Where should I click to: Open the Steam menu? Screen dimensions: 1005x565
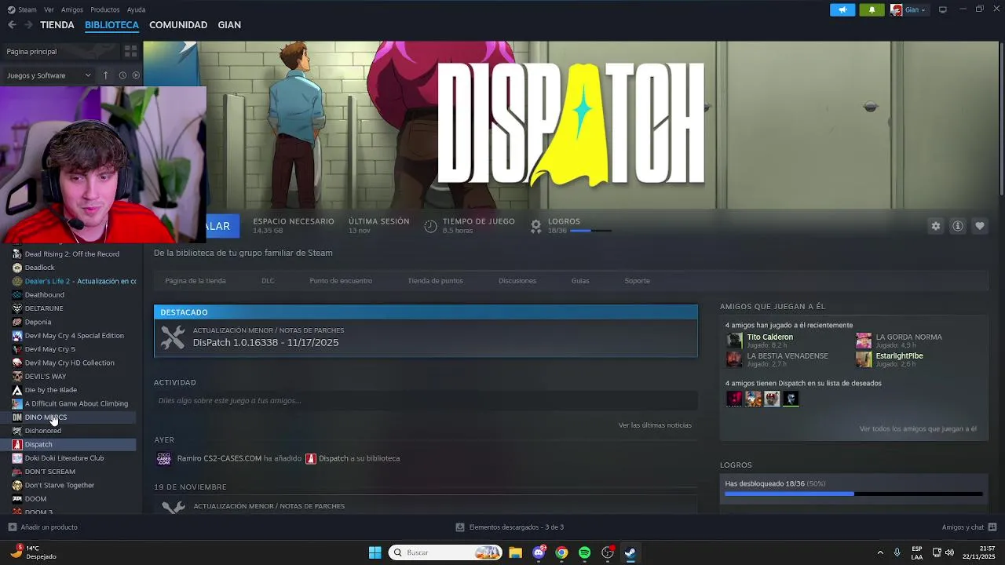point(27,9)
